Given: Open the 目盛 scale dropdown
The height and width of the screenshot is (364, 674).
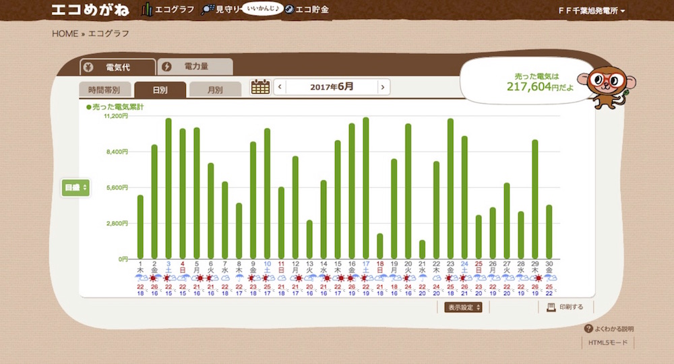Looking at the screenshot, I should click(x=75, y=188).
